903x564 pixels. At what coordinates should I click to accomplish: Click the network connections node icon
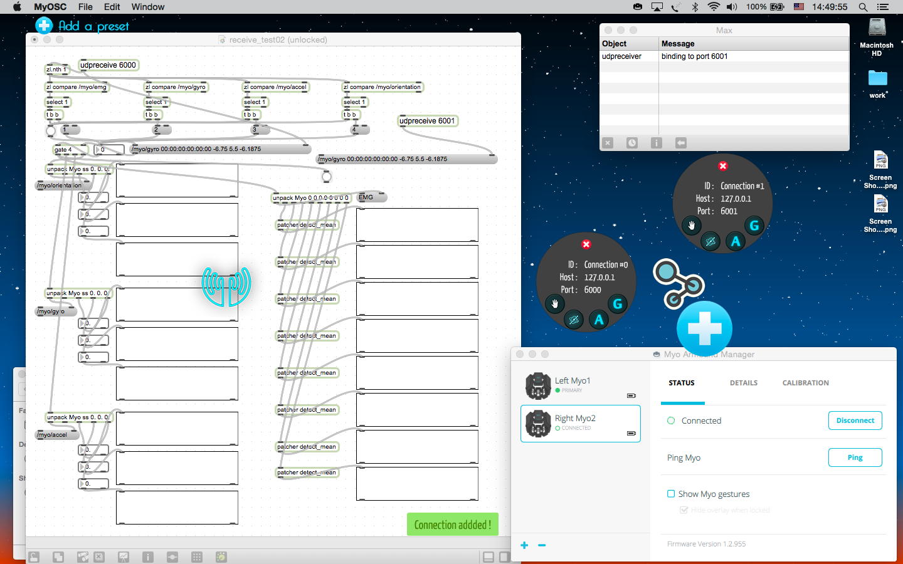click(678, 283)
